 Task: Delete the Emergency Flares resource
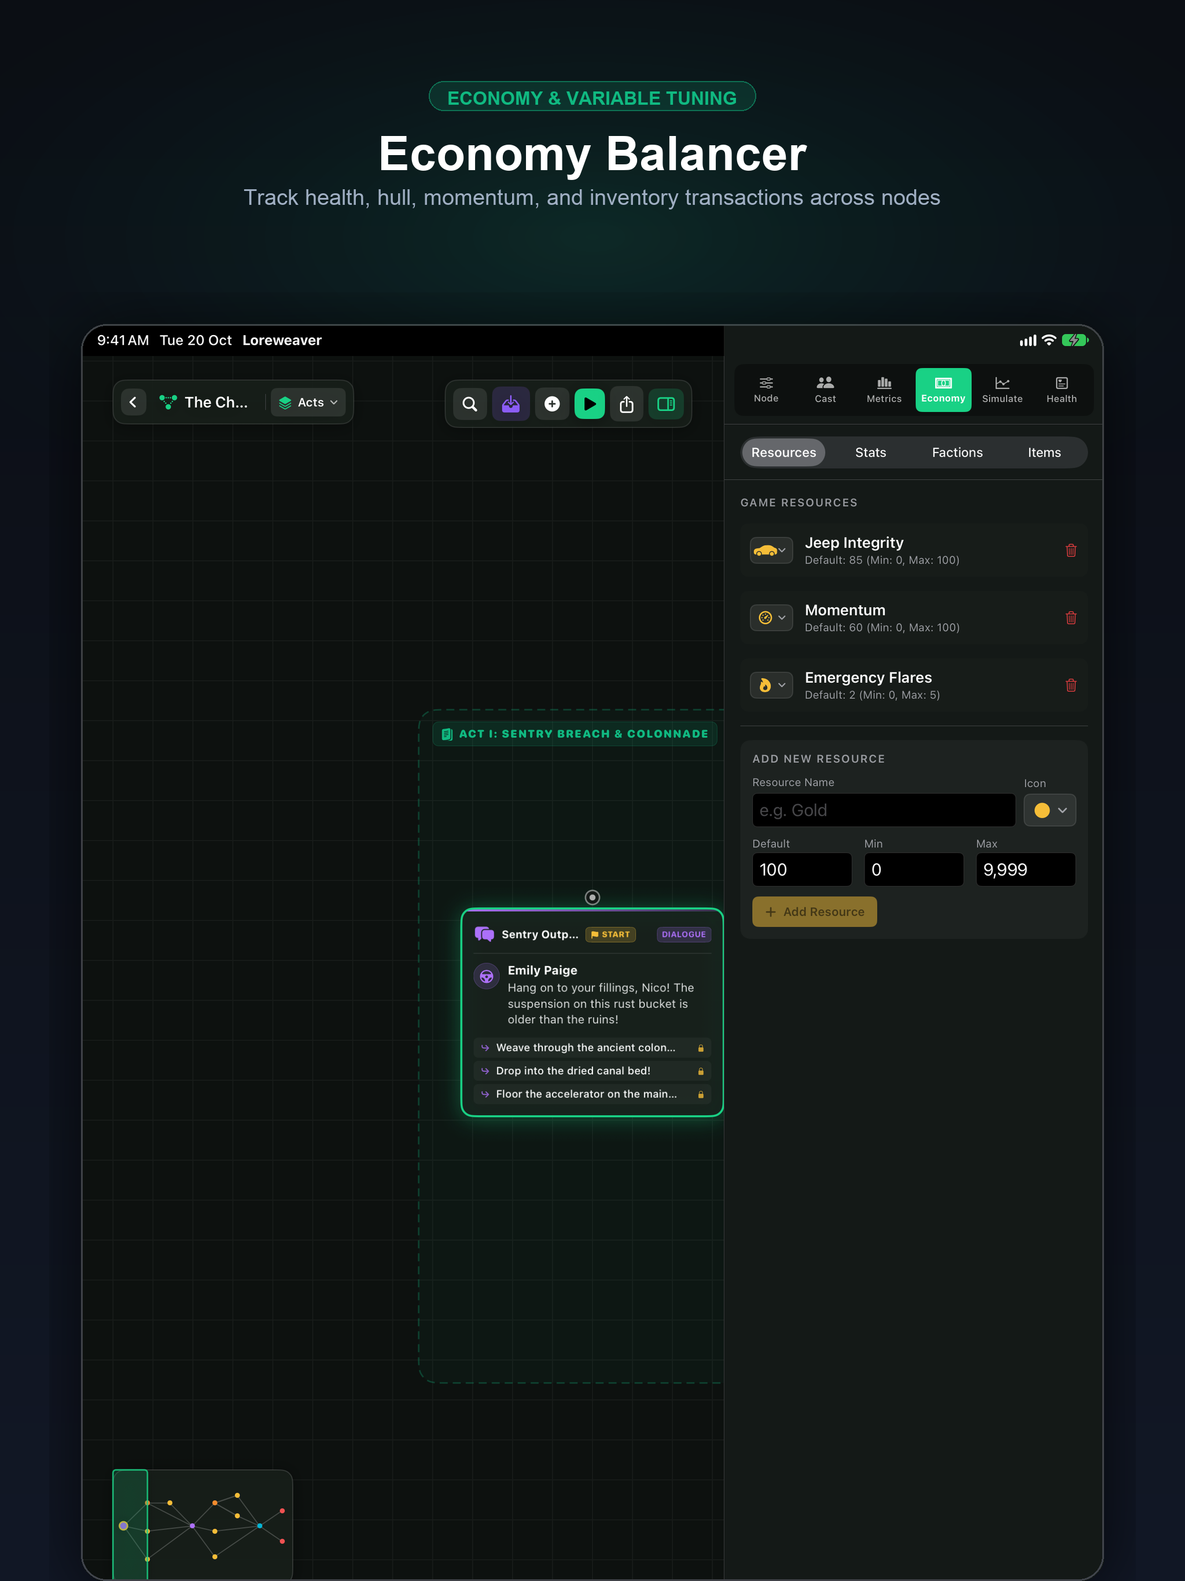[1070, 685]
